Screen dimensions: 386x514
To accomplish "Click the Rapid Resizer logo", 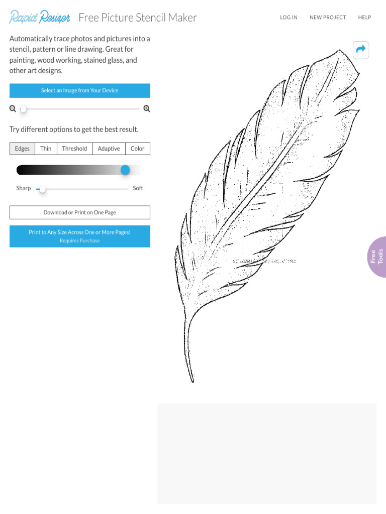I will click(x=40, y=17).
